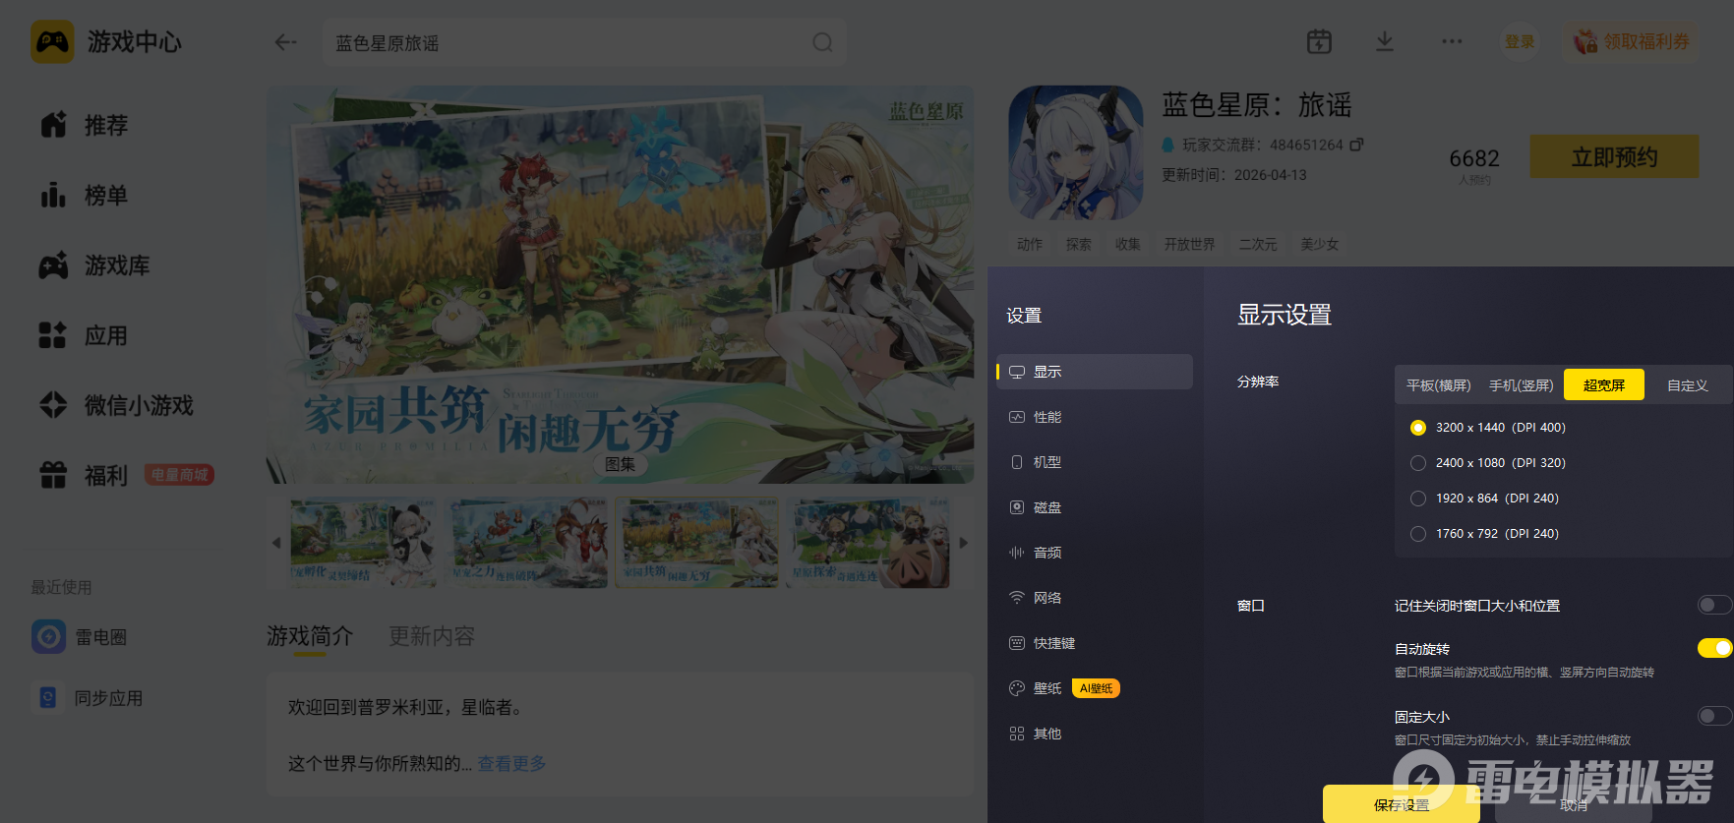Open the 图集 gallery label
The width and height of the screenshot is (1734, 823).
tap(620, 464)
